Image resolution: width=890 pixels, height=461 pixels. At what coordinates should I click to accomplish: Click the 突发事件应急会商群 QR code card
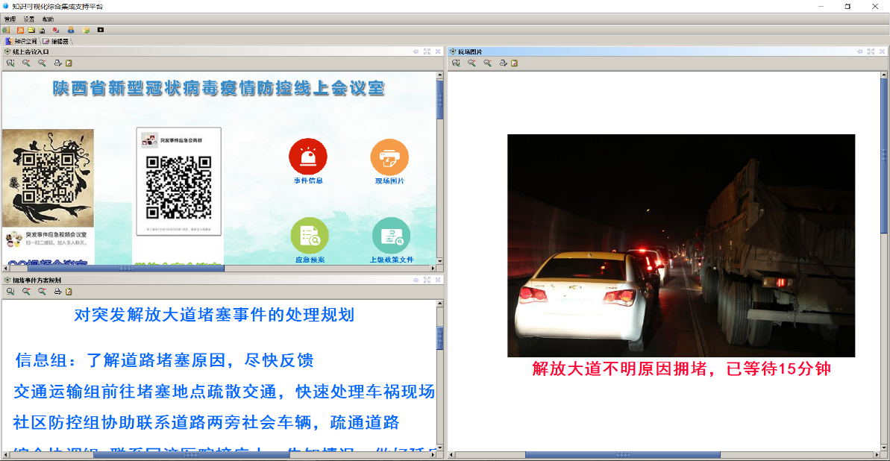(x=179, y=181)
